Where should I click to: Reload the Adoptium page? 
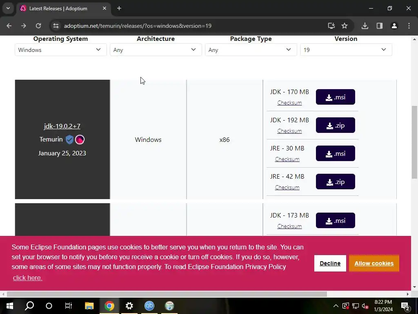pyautogui.click(x=38, y=26)
